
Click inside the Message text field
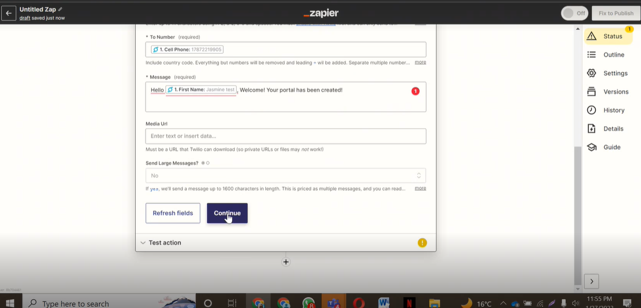point(286,97)
